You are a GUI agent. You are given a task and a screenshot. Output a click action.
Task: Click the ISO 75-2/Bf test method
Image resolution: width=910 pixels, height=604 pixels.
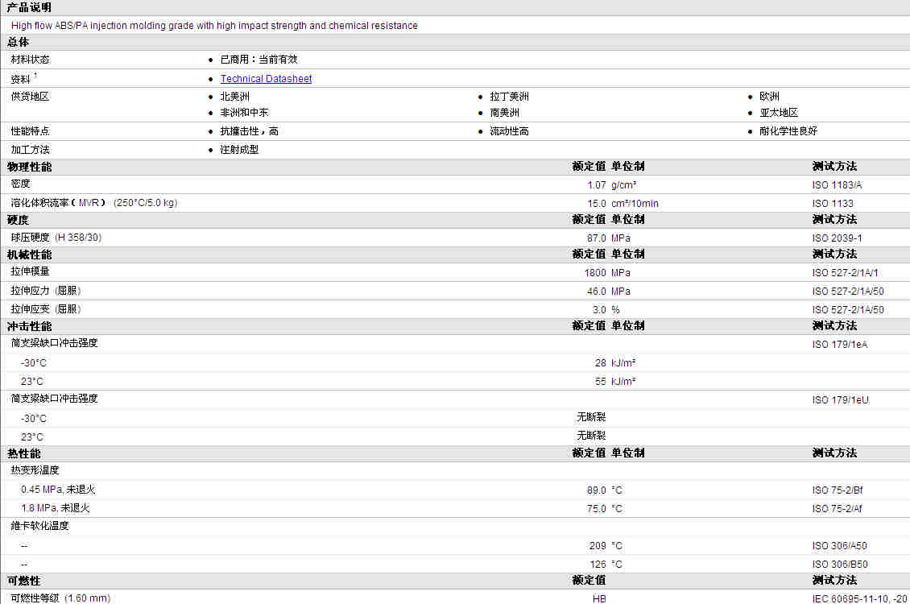pos(837,490)
